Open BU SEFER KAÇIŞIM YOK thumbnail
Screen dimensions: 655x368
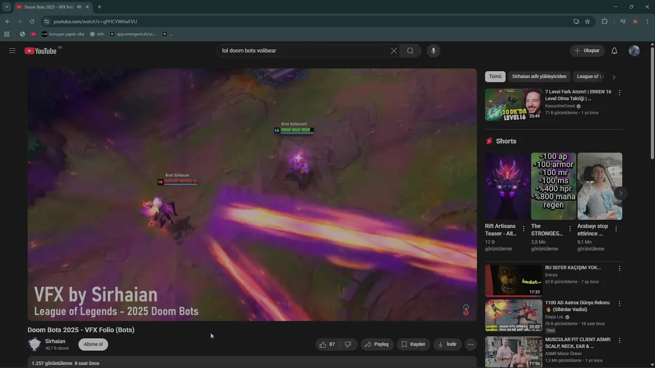(514, 281)
